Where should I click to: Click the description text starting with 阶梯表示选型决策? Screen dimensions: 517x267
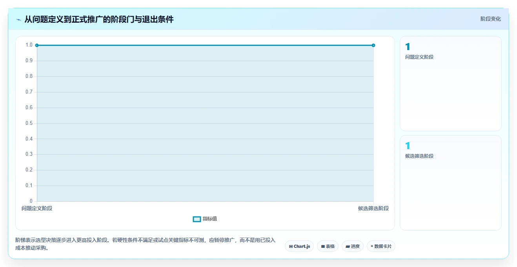pyautogui.click(x=146, y=244)
